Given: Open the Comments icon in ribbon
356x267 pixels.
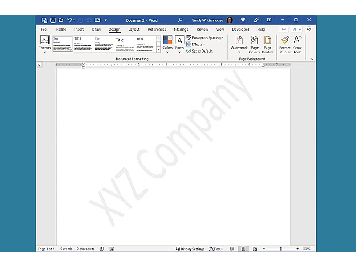Looking at the screenshot, I should (284, 29).
